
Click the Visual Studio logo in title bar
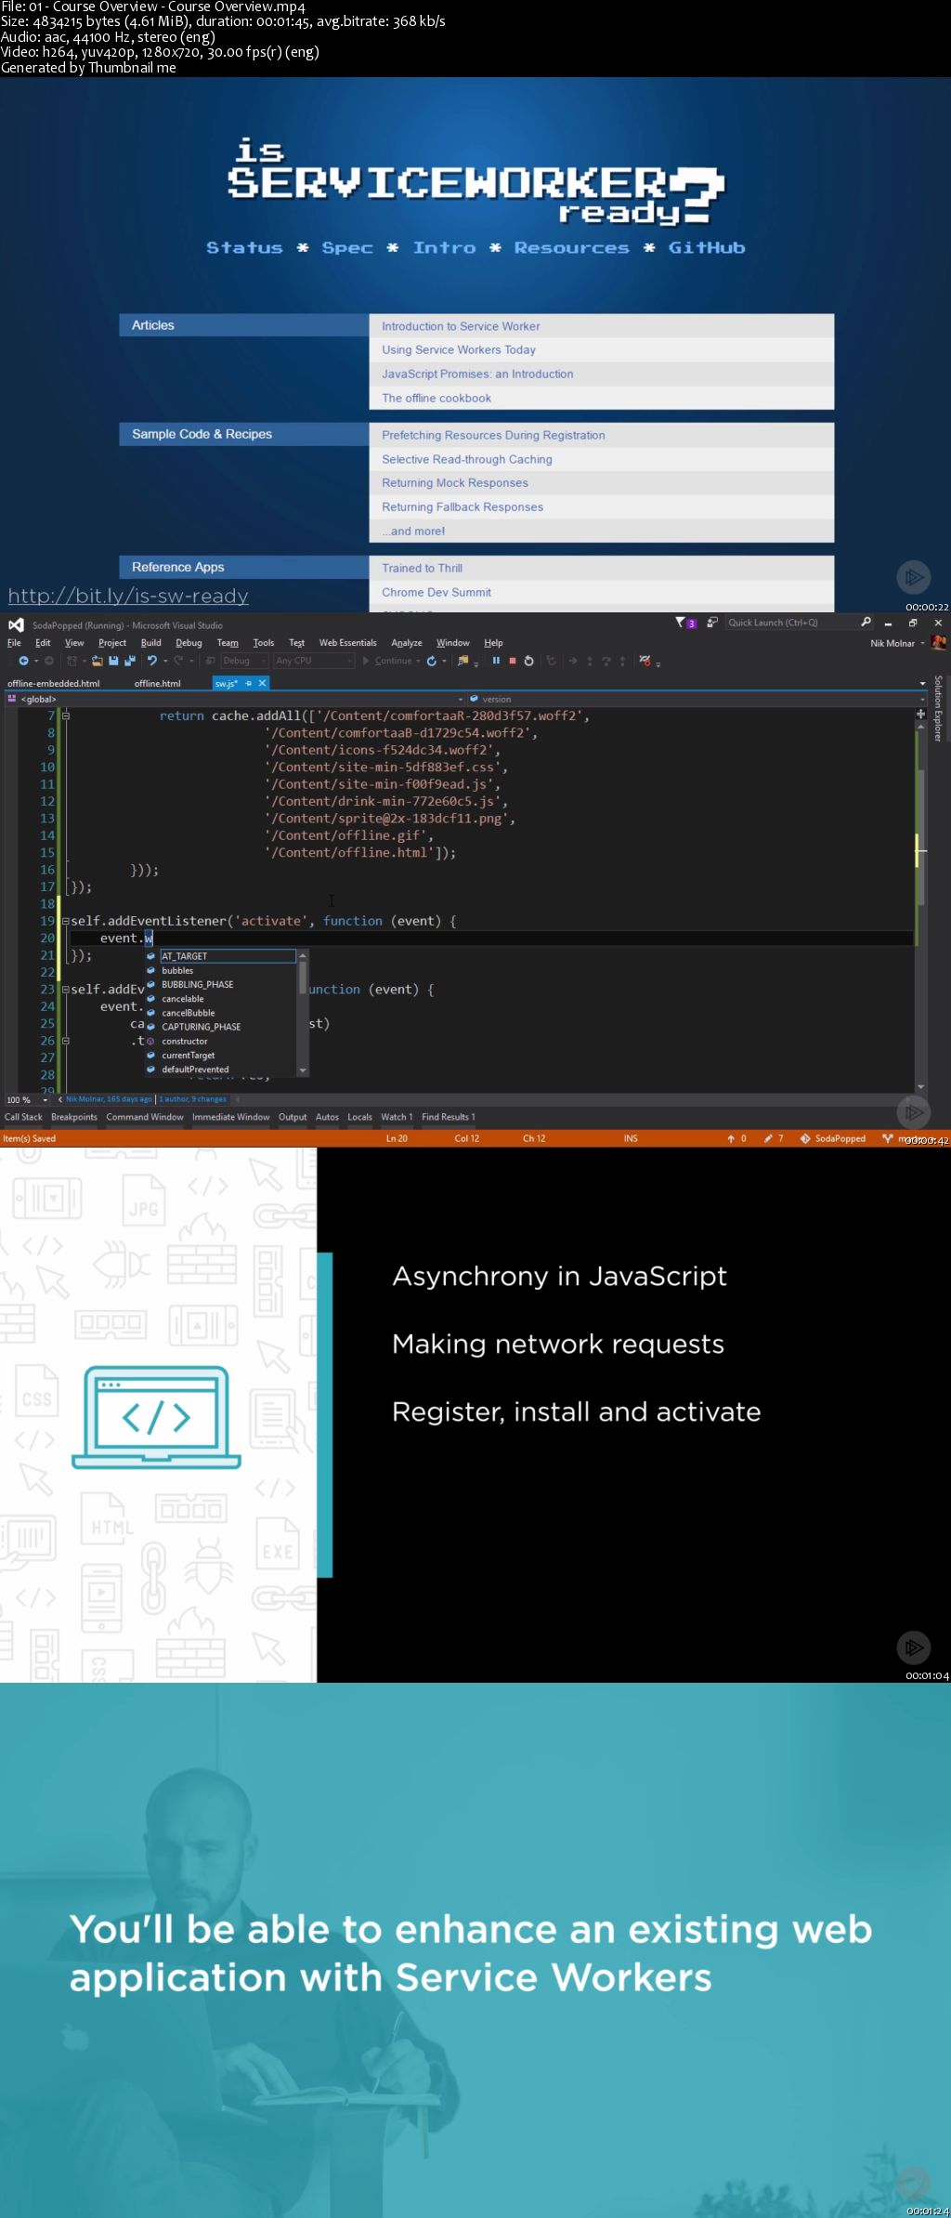coord(16,624)
